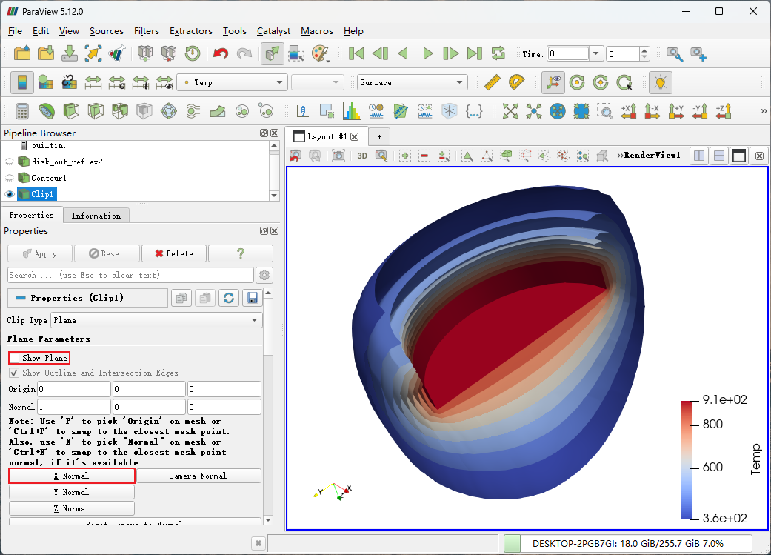
Task: Capture screenshot with the camera icon
Action: (x=338, y=156)
